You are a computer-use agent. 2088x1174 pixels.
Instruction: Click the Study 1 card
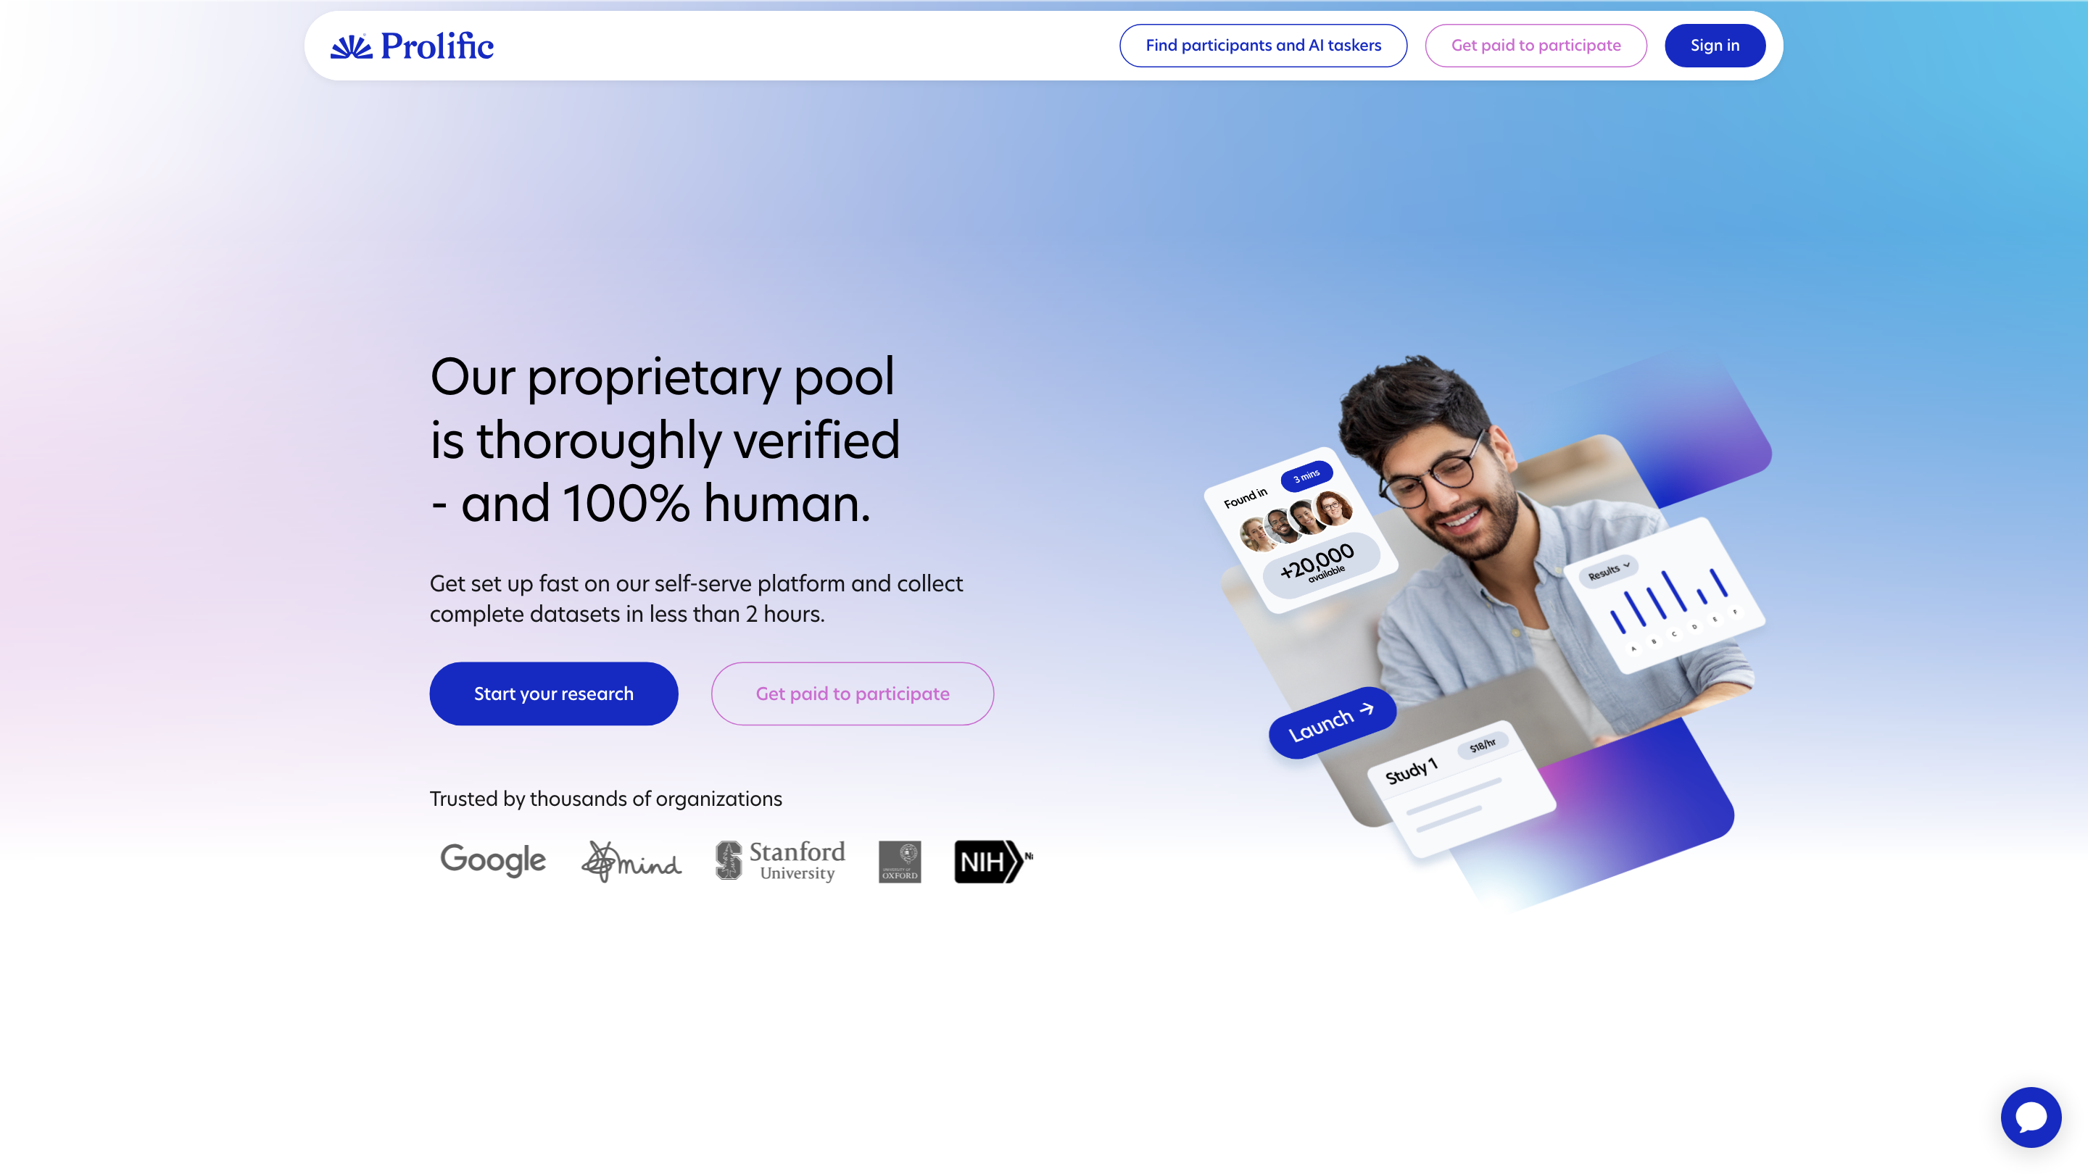1462,788
